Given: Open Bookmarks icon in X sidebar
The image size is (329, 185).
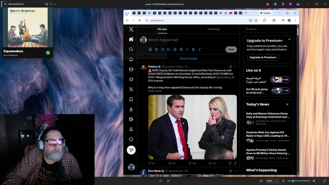Looking at the screenshot, I should coord(131,99).
